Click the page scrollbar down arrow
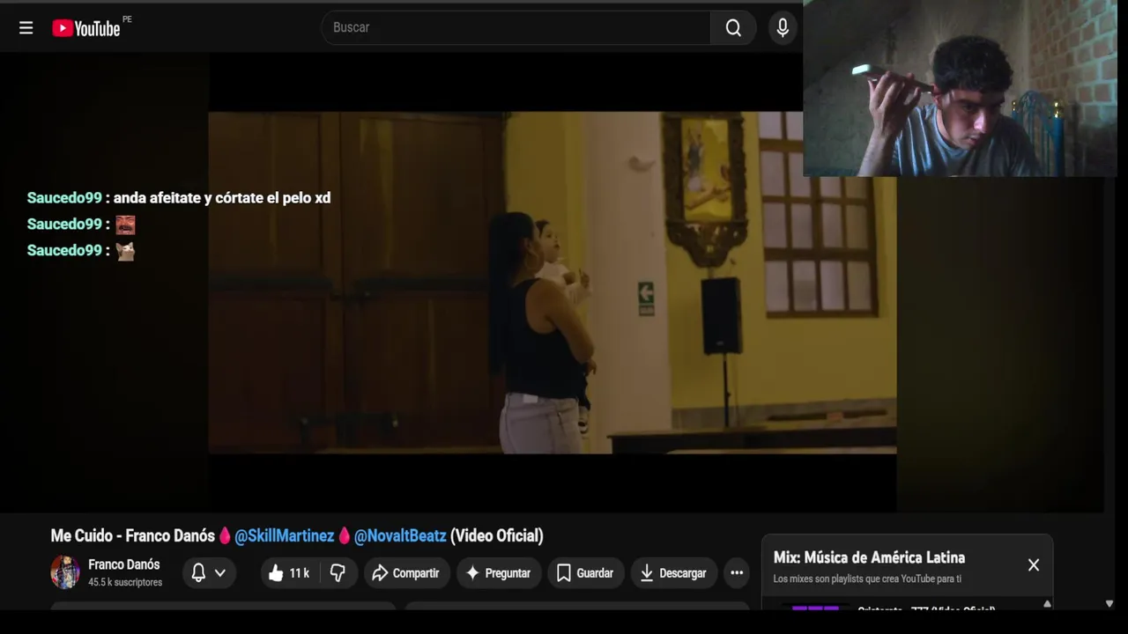Image resolution: width=1128 pixels, height=634 pixels. [x=1109, y=604]
